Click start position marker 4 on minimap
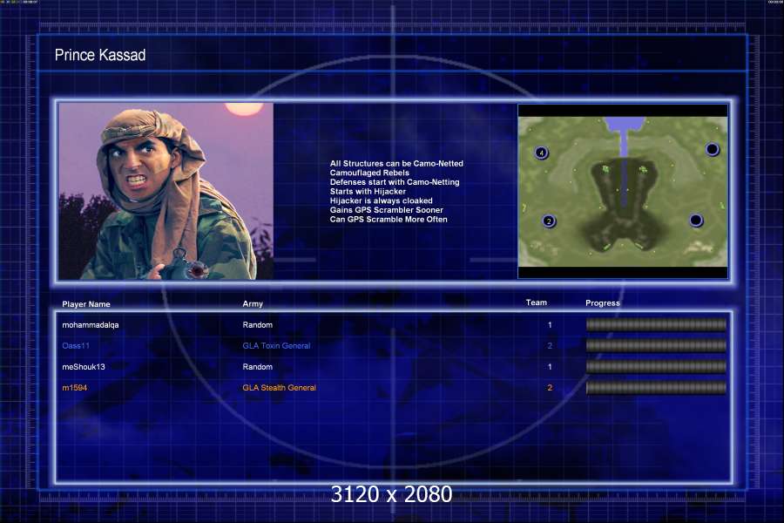 [x=541, y=153]
